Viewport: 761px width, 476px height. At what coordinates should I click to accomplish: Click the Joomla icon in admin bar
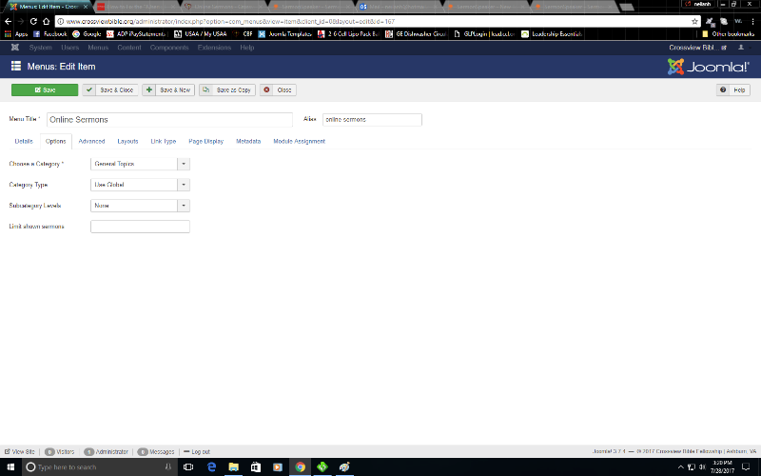[x=15, y=48]
